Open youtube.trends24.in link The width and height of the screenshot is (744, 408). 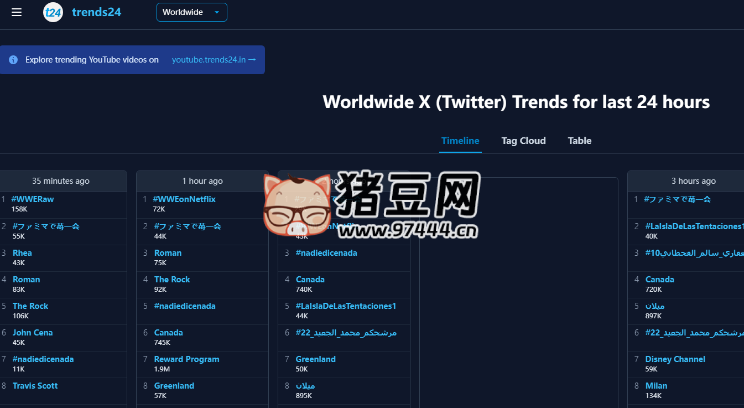(x=214, y=60)
